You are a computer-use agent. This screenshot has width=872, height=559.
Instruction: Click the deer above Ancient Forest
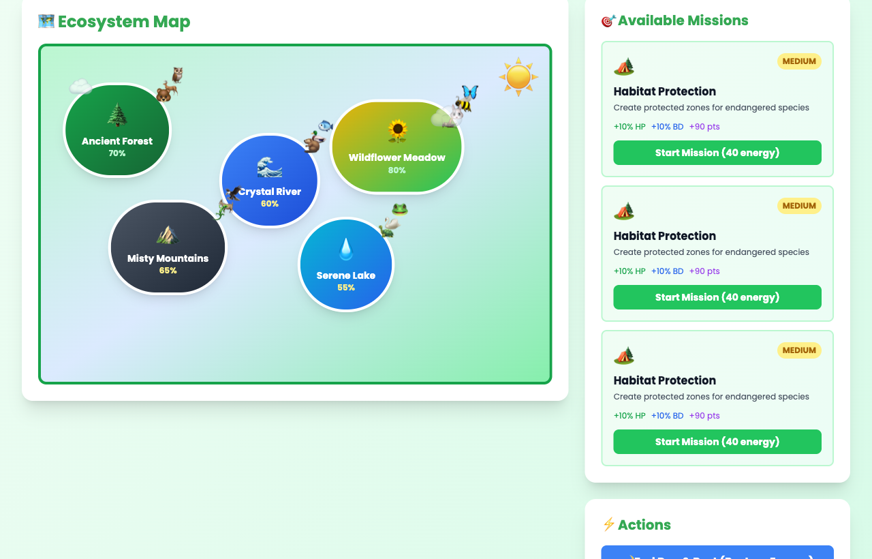point(170,88)
